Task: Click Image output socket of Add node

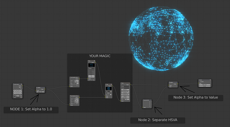Action: coord(112,86)
